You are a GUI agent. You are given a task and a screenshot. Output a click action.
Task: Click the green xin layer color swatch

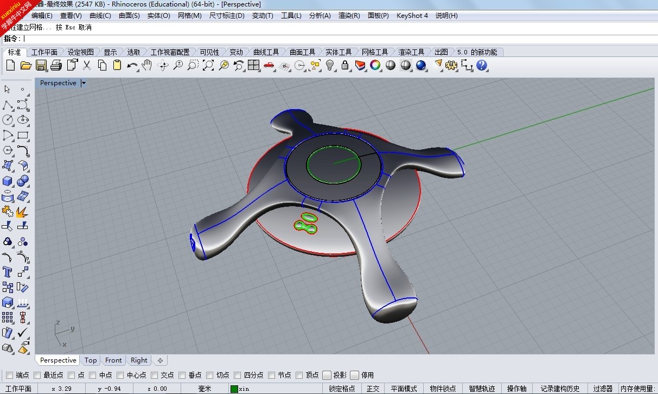point(234,389)
